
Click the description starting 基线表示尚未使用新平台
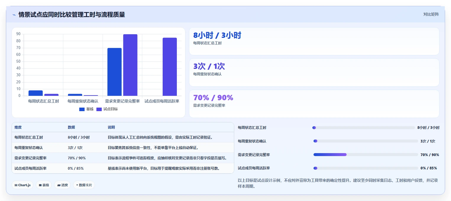[164, 168]
